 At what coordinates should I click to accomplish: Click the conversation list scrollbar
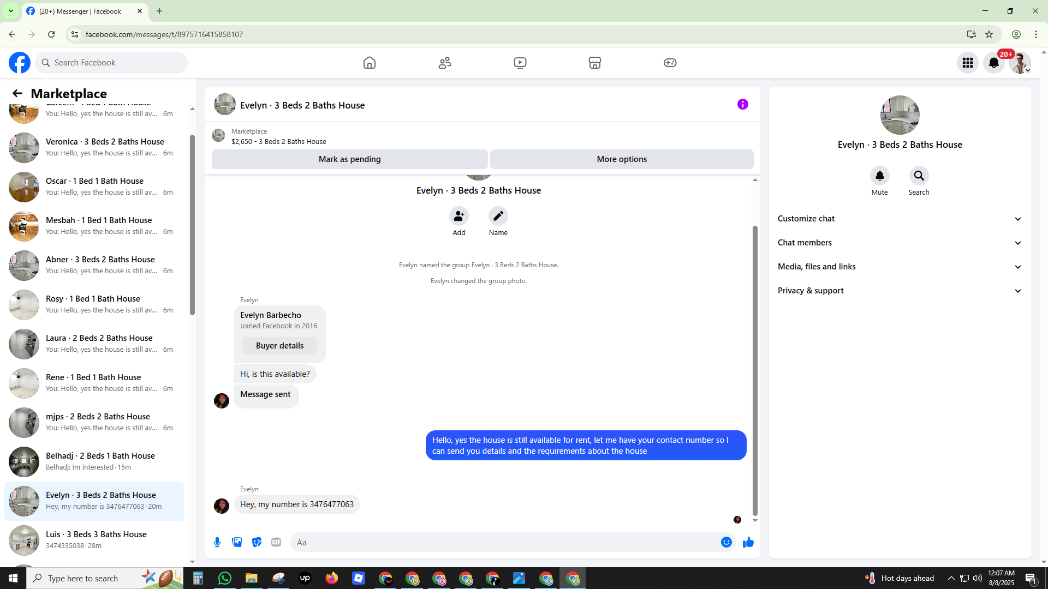(192, 224)
